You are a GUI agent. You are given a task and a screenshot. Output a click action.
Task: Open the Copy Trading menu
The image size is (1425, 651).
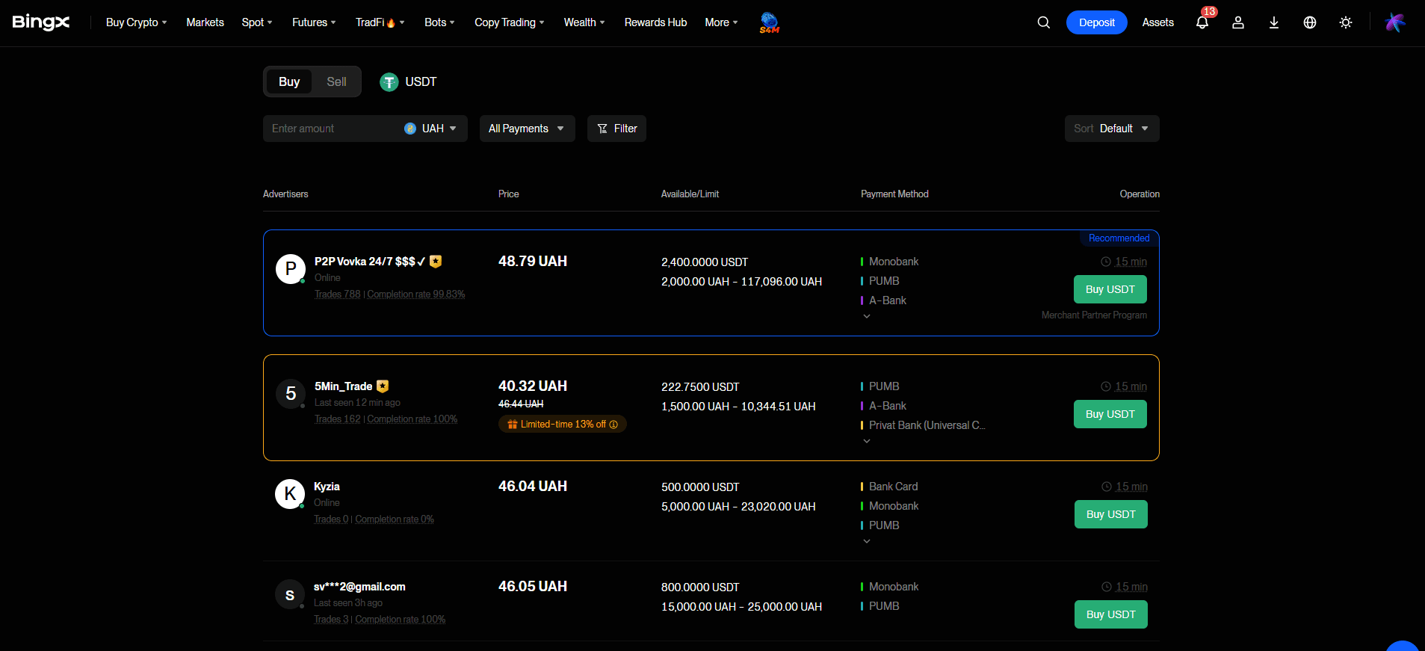point(509,22)
